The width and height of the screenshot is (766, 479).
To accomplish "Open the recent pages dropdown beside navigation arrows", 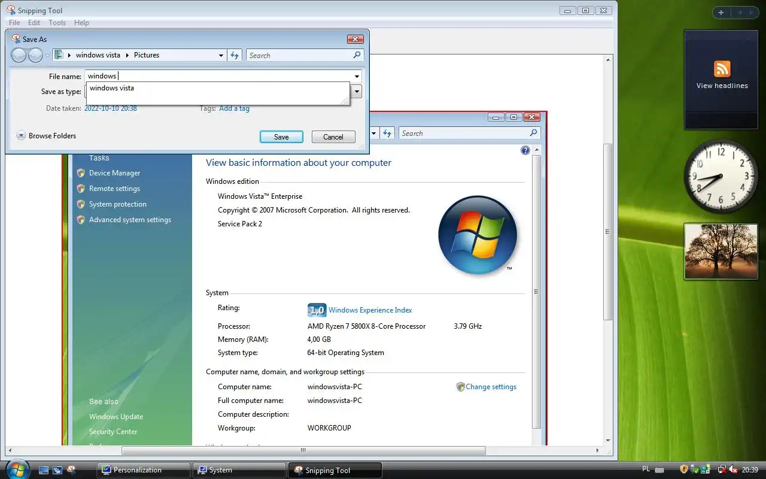I will click(48, 56).
